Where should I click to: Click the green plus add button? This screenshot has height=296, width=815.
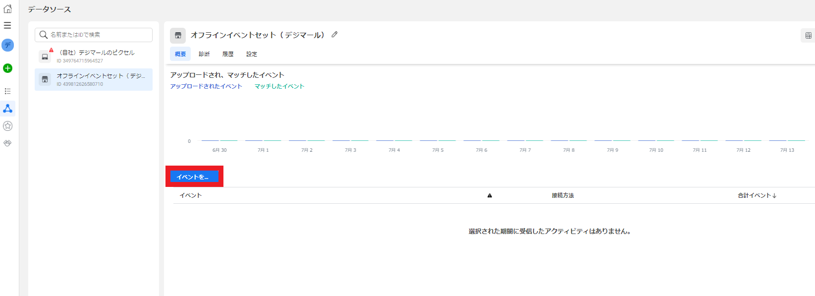coord(7,68)
